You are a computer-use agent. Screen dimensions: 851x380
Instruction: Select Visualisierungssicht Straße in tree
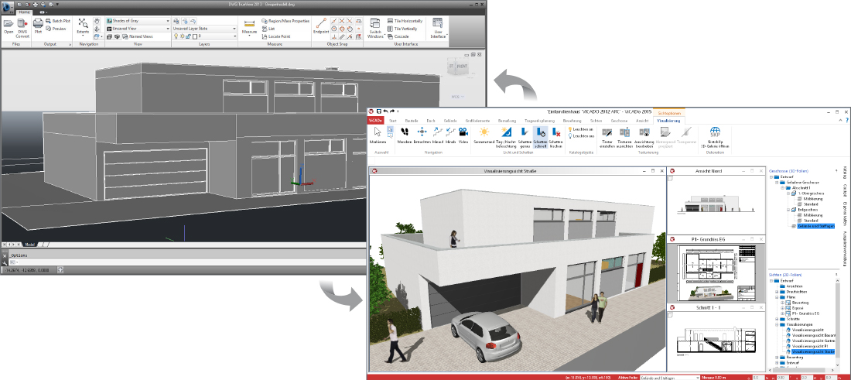(812, 352)
